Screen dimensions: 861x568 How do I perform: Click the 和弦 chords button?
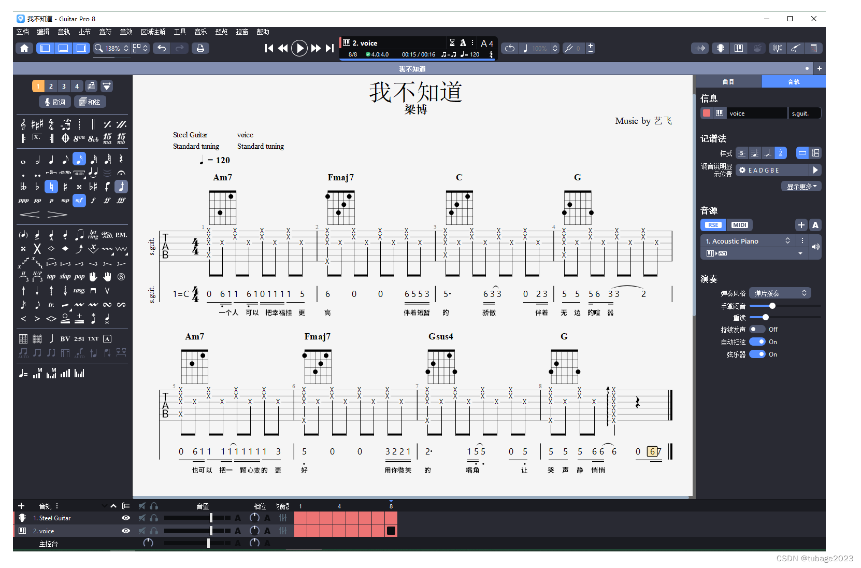90,102
